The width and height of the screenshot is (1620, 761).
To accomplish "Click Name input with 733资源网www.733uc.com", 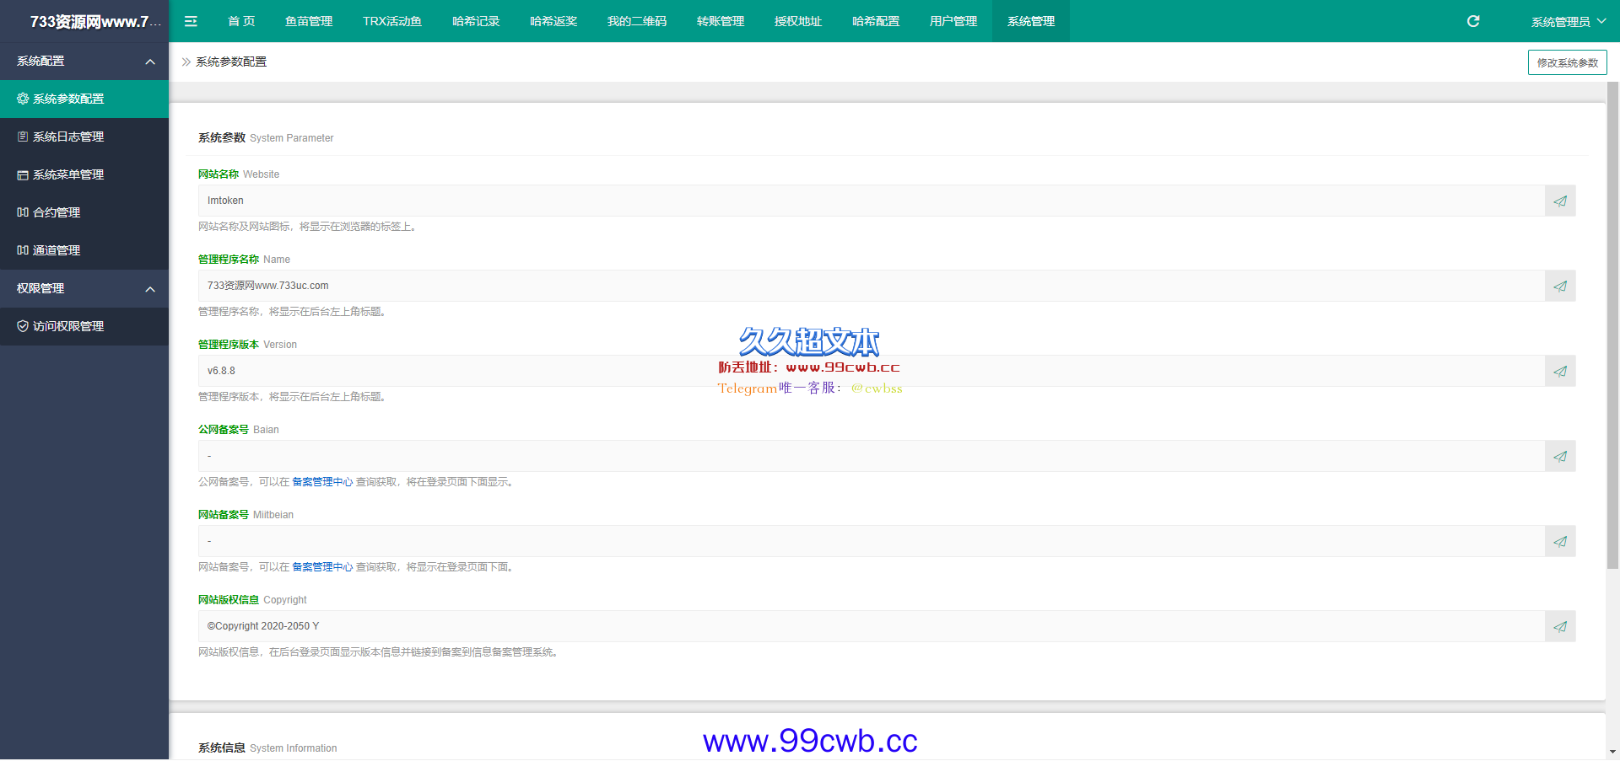I will tap(872, 286).
